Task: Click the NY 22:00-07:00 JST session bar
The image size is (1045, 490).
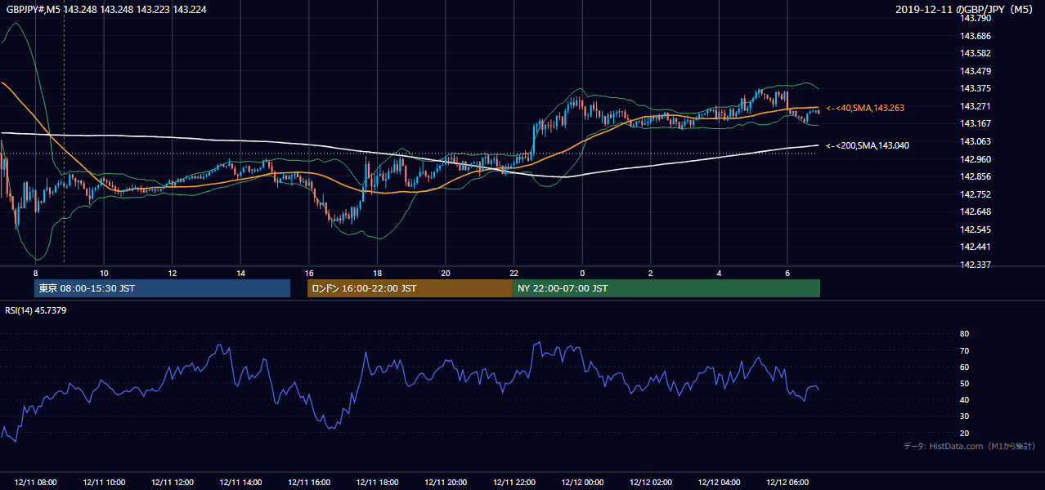Action: (x=666, y=288)
